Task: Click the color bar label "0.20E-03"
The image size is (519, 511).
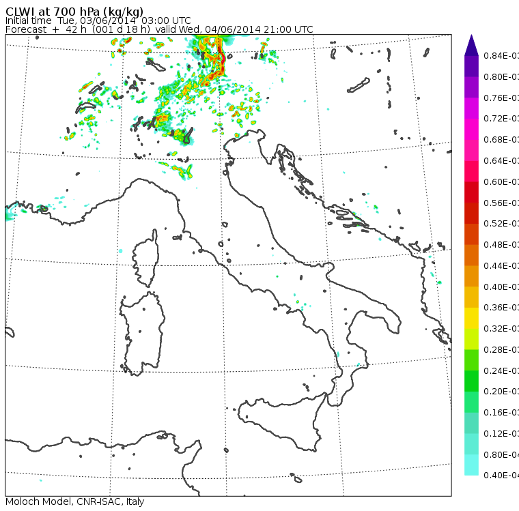Action: [x=501, y=392]
